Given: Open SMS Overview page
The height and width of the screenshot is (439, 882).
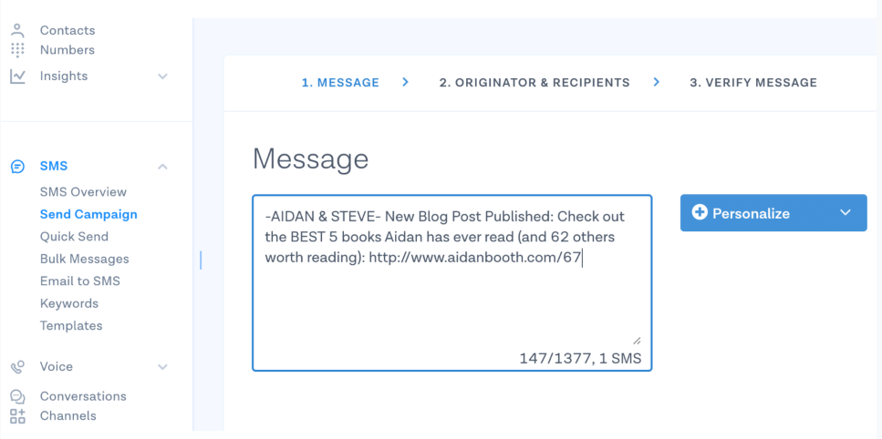Looking at the screenshot, I should click(83, 192).
